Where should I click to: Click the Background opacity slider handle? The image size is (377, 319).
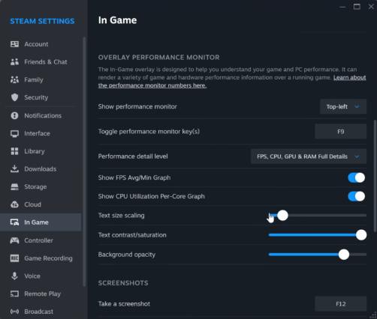pos(344,255)
